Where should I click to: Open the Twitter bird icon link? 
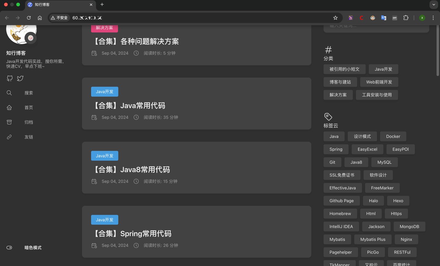(20, 78)
